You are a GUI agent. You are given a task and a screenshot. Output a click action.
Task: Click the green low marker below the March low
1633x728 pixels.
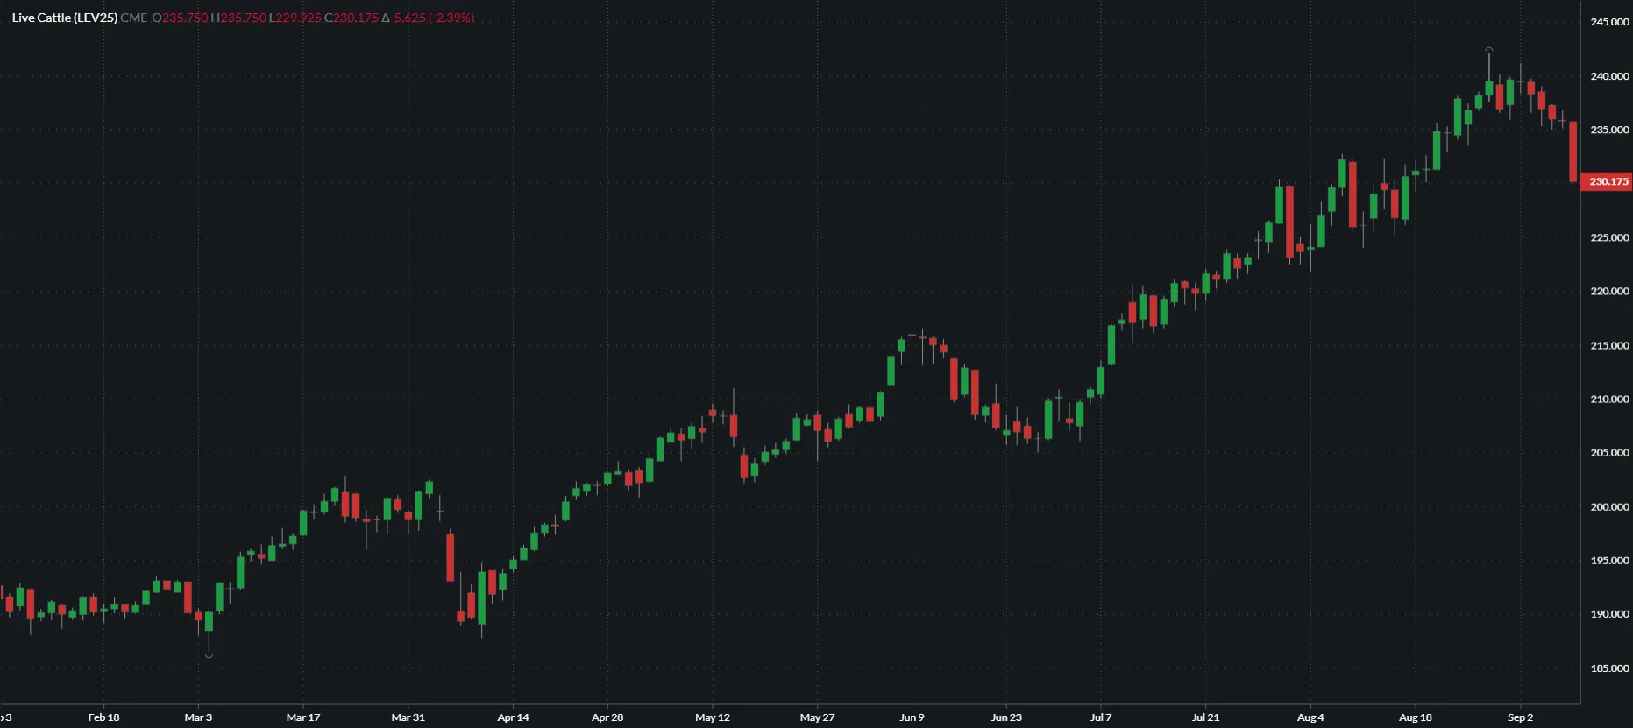pyautogui.click(x=209, y=655)
